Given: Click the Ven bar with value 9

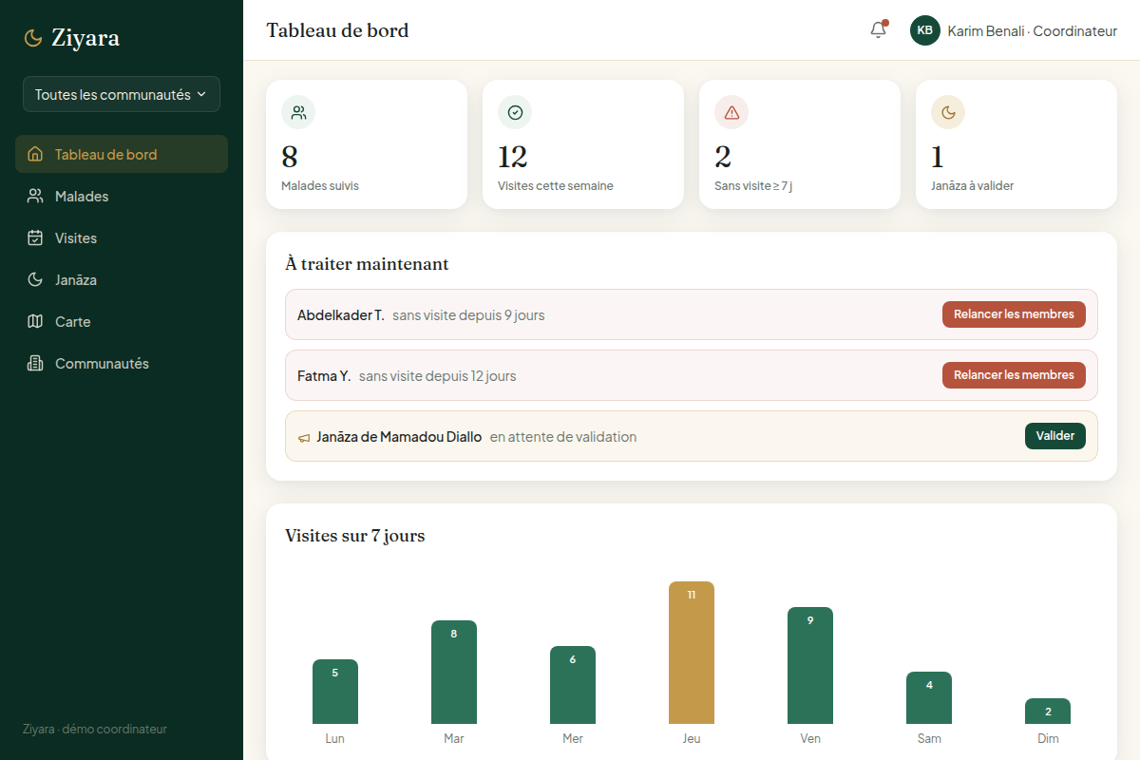Looking at the screenshot, I should coord(810,666).
